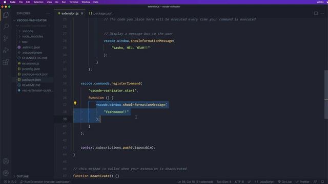Click "Vasho, HELL YEAH!!" string in code
The height and width of the screenshot is (184, 328).
[131, 48]
